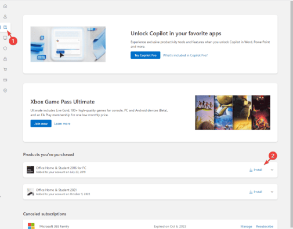Open What's included in Copilot Pro link

click(185, 56)
